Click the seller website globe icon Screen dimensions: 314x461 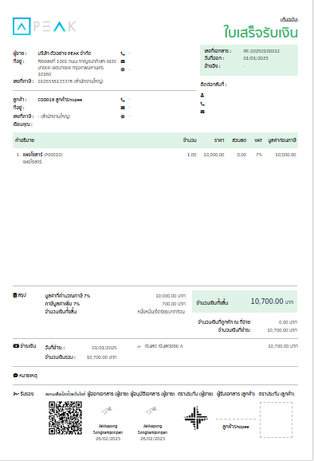tap(123, 69)
